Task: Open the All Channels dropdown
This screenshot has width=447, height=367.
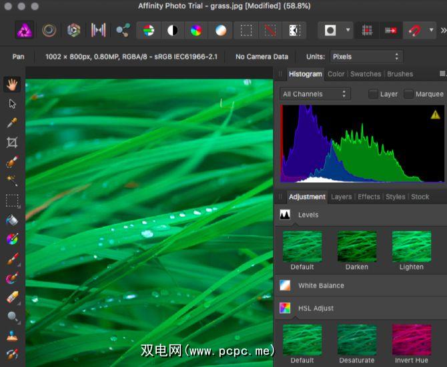Action: [x=315, y=94]
